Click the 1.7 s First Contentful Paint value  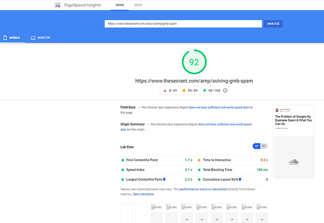point(188,160)
